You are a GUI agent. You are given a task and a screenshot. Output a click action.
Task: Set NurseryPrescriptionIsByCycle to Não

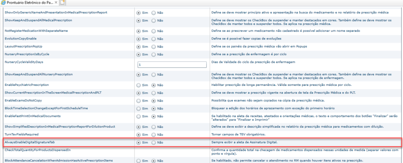[154, 55]
